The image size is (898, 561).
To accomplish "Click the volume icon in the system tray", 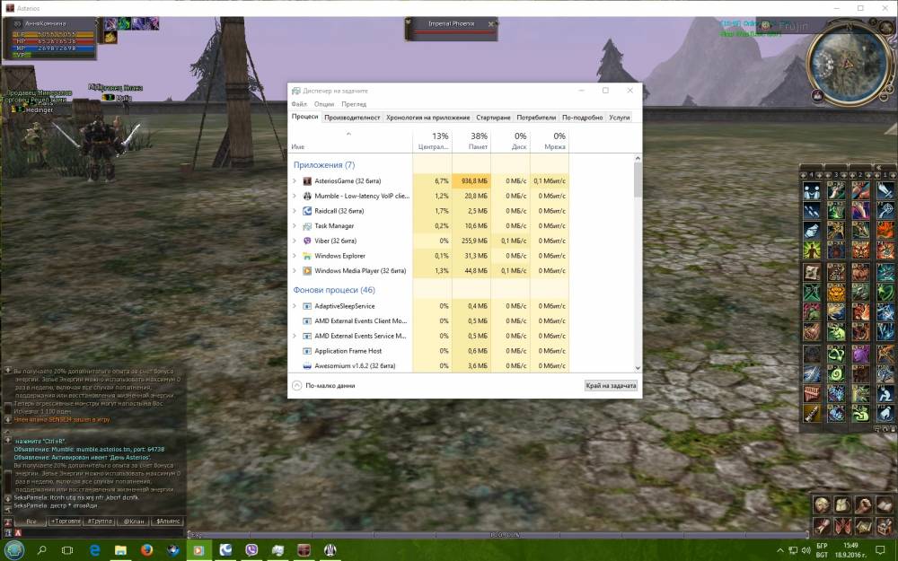I will (806, 551).
